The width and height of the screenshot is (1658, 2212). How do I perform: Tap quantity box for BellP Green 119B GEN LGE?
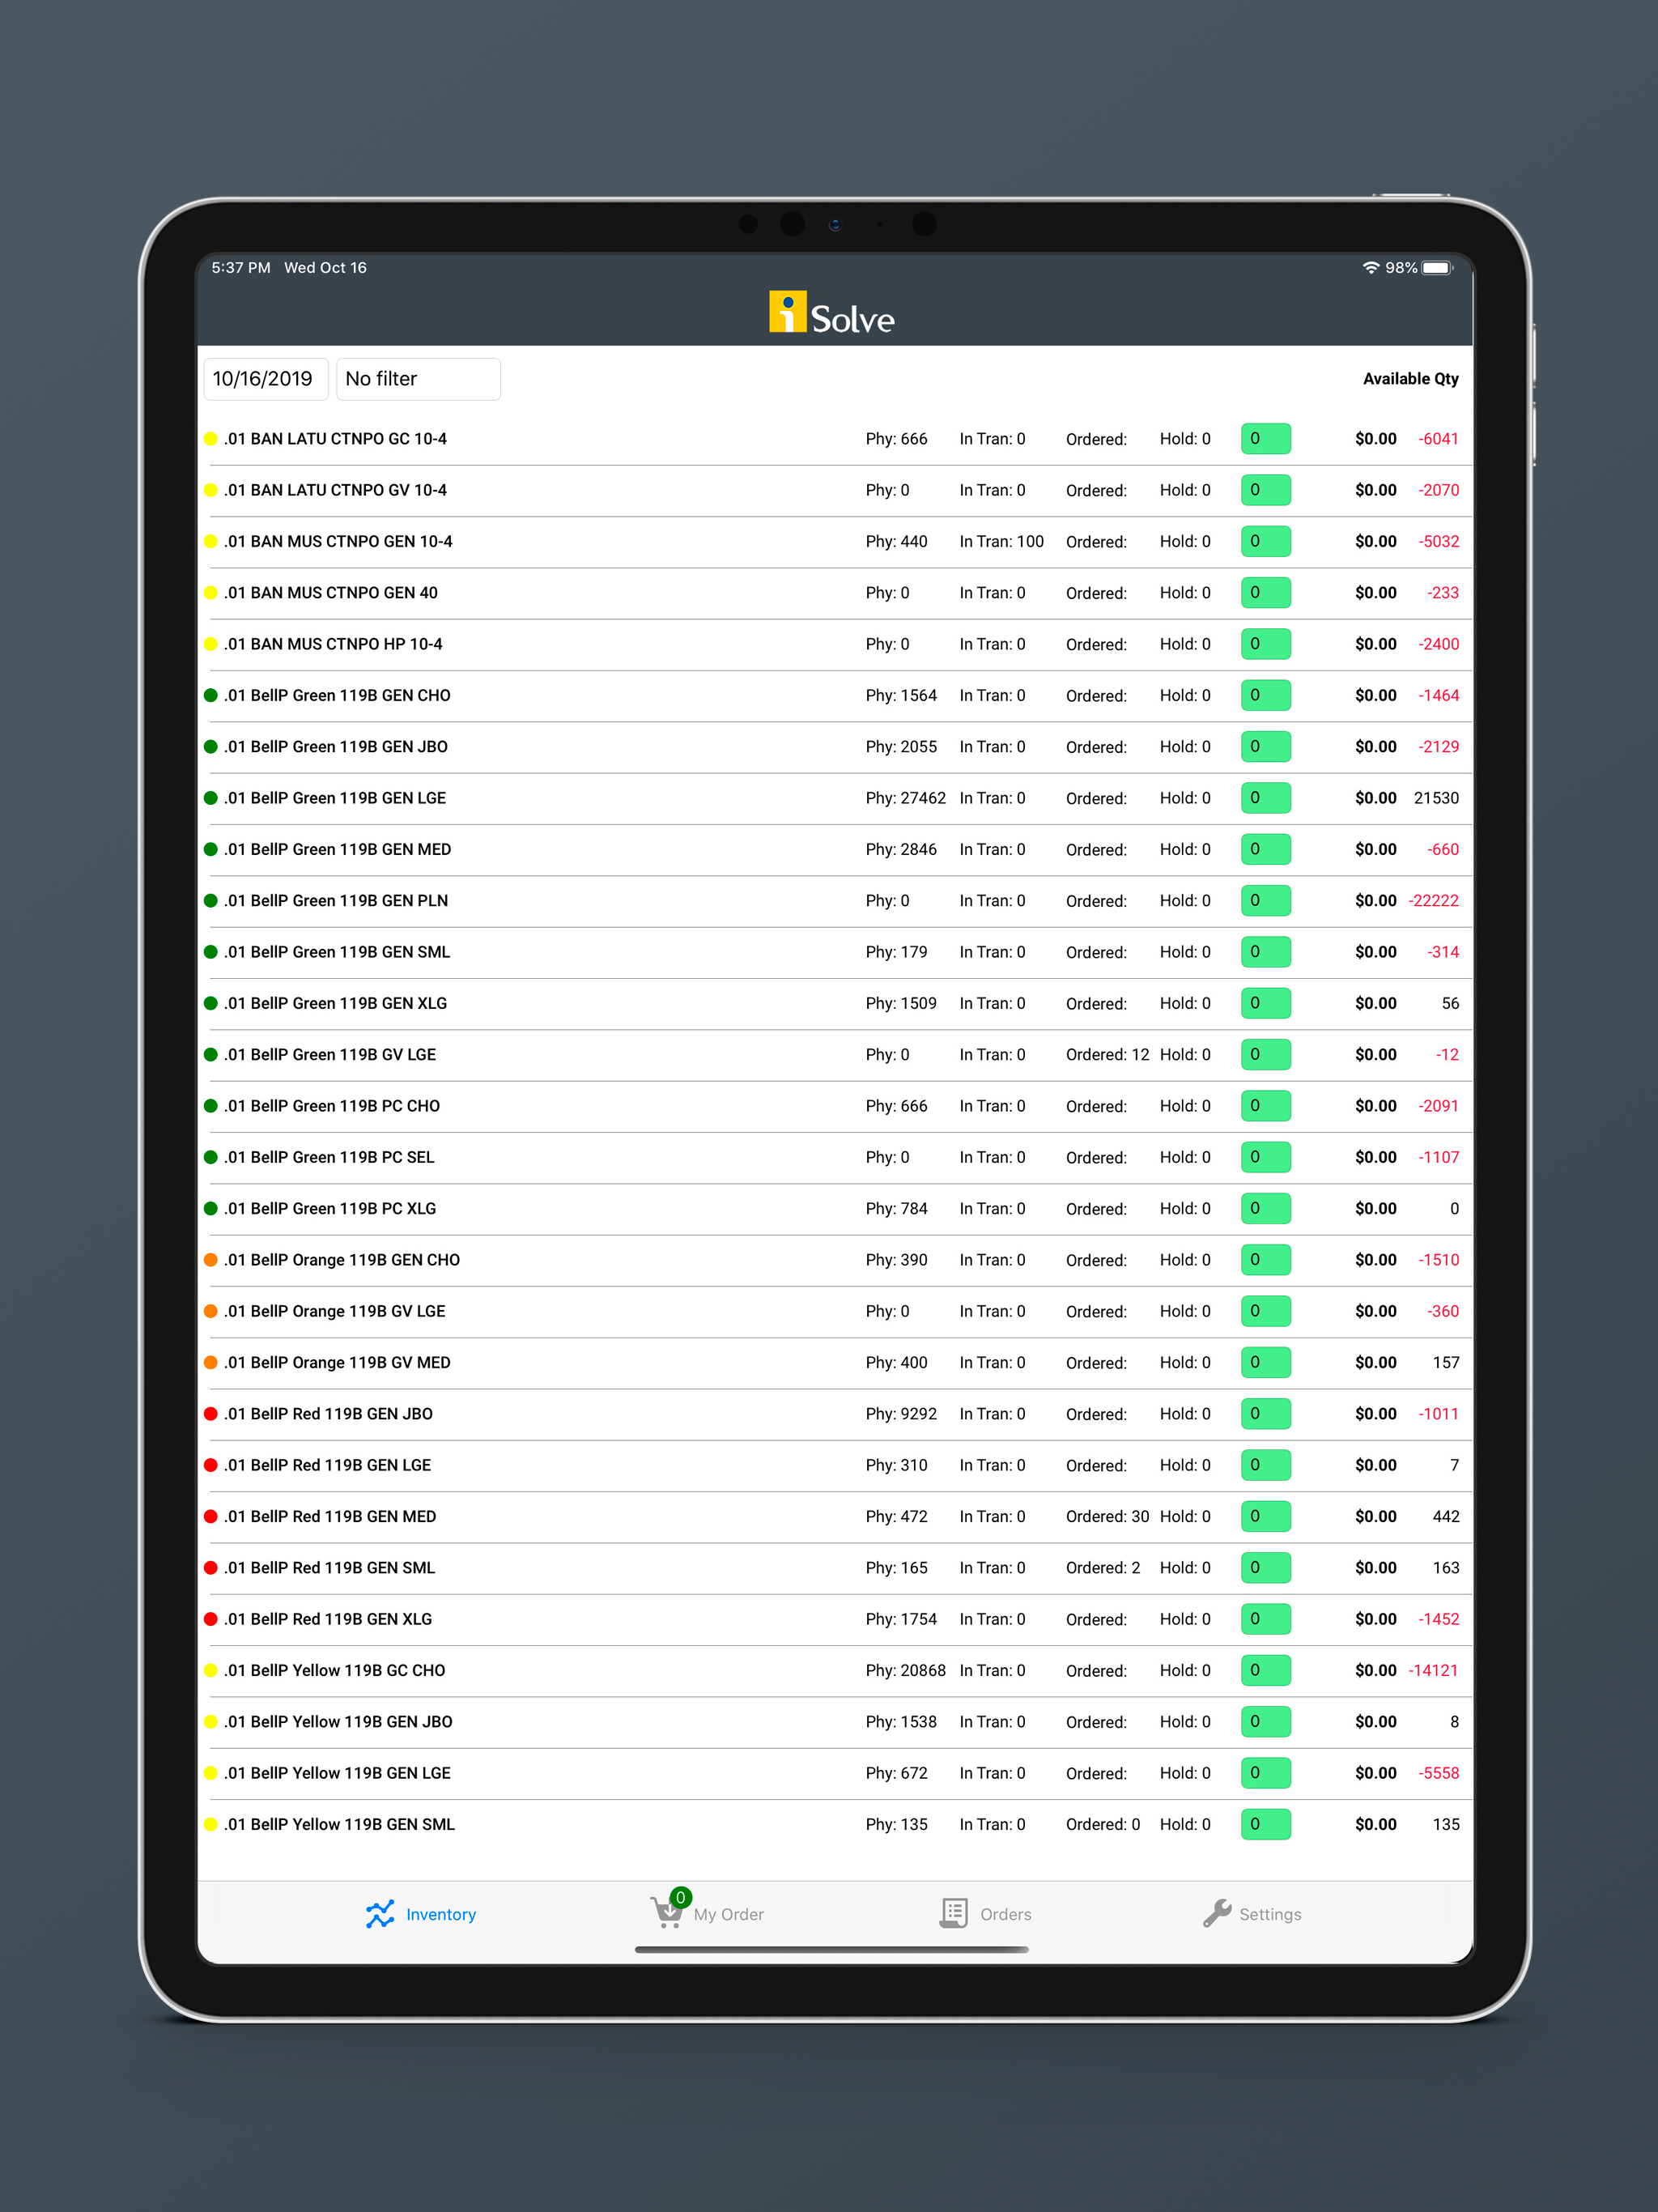[x=1265, y=798]
